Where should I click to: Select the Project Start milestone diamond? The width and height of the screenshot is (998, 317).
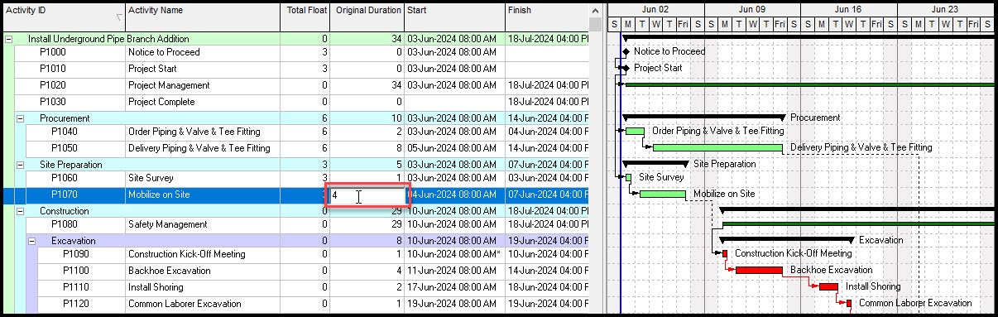[x=626, y=68]
